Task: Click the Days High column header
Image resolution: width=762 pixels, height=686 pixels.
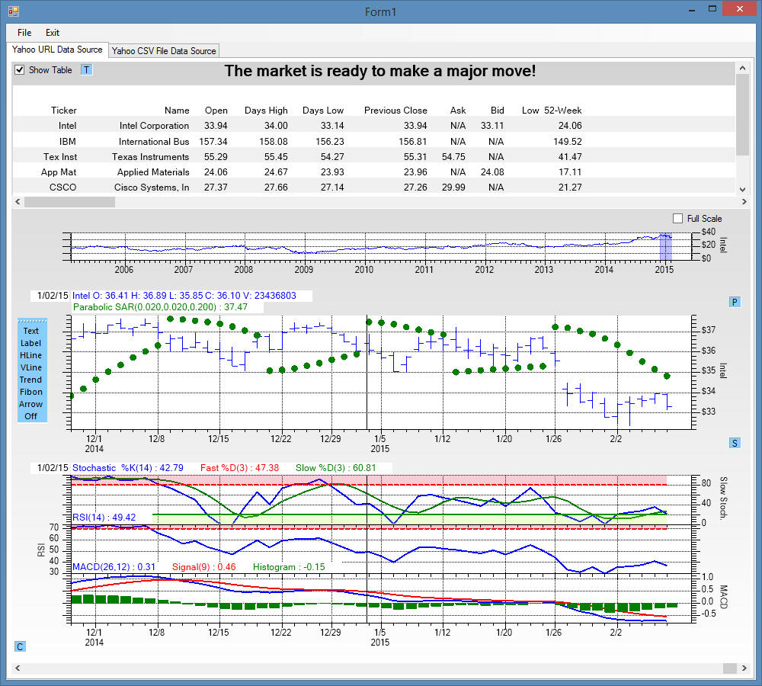Action: coord(266,111)
